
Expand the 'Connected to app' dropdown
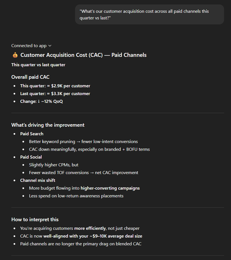click(29, 45)
